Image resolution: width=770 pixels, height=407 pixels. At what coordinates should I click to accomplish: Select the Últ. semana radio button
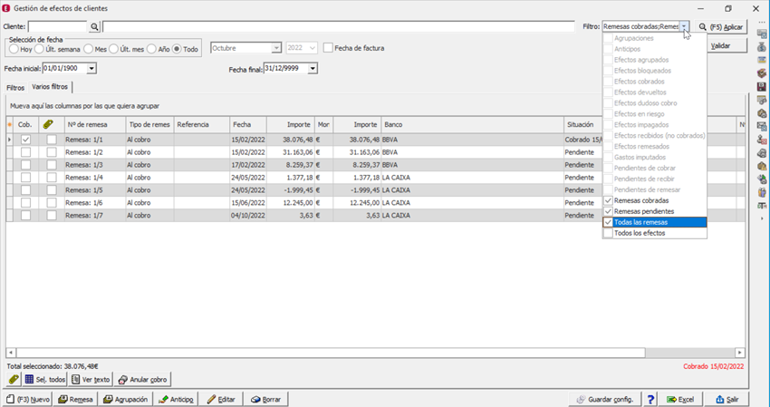pos(39,49)
